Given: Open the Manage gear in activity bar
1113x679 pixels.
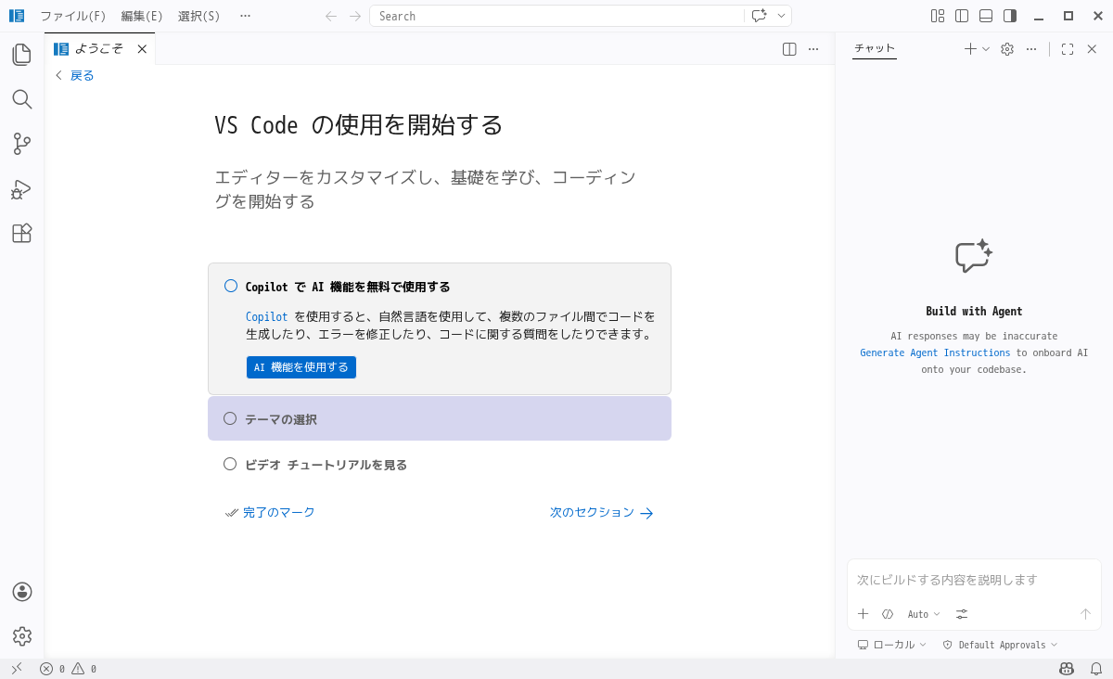Looking at the screenshot, I should pyautogui.click(x=22, y=636).
